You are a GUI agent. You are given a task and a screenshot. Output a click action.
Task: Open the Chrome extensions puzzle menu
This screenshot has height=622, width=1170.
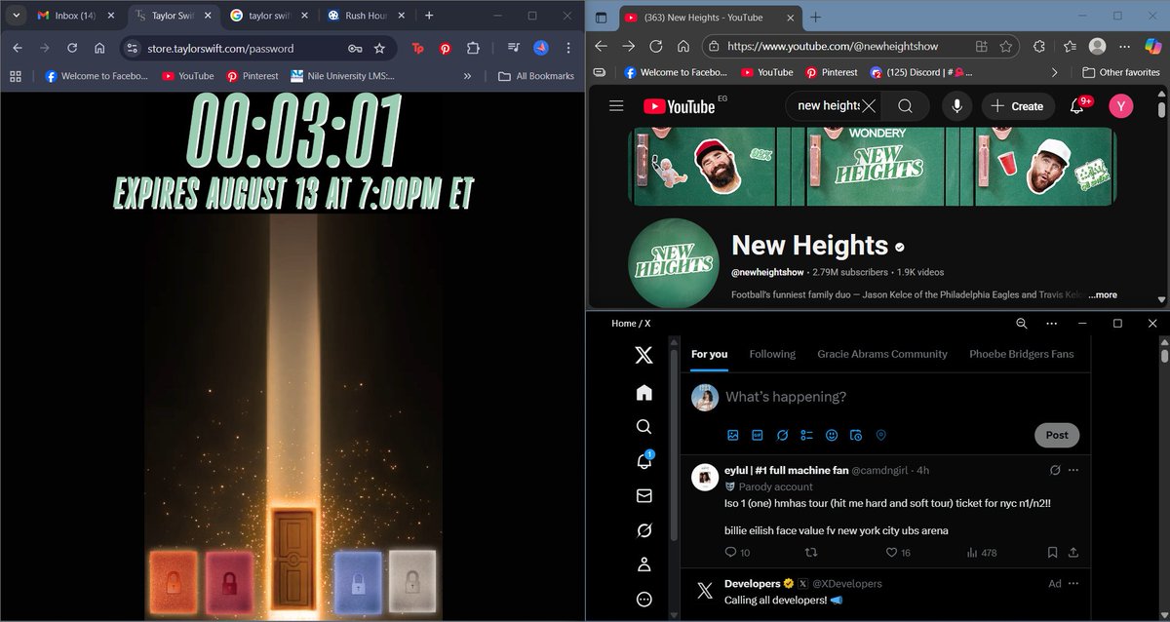[x=473, y=48]
